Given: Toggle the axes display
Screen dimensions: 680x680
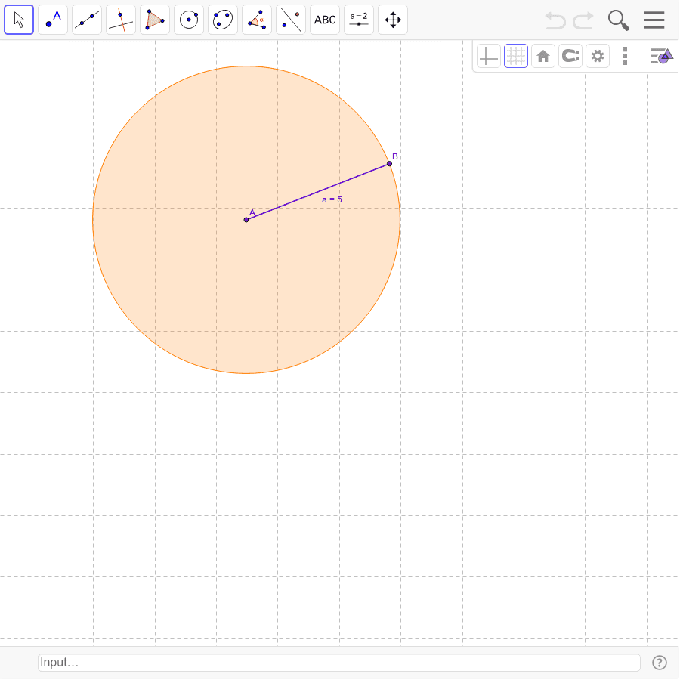Looking at the screenshot, I should [x=489, y=56].
